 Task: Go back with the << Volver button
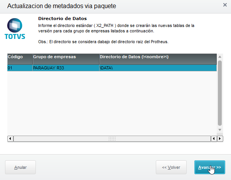point(171,167)
